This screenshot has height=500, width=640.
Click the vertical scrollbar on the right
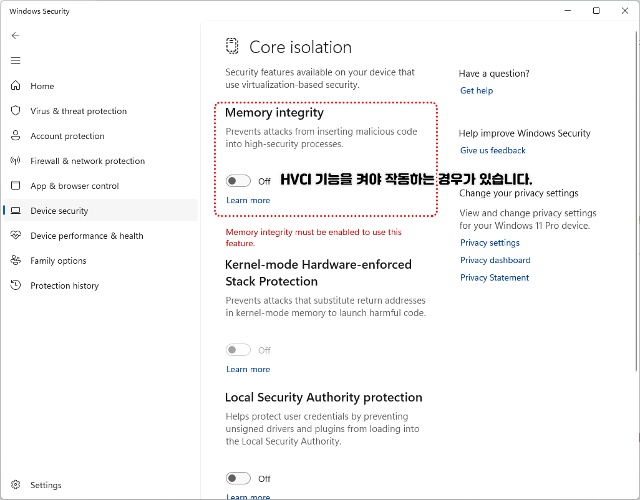636,202
